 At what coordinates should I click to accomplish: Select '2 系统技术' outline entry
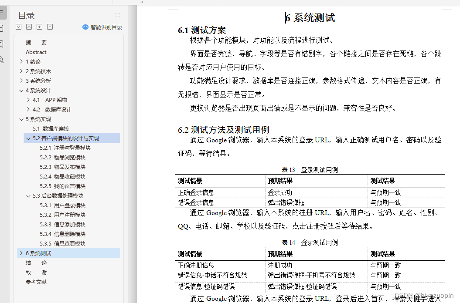(38, 71)
